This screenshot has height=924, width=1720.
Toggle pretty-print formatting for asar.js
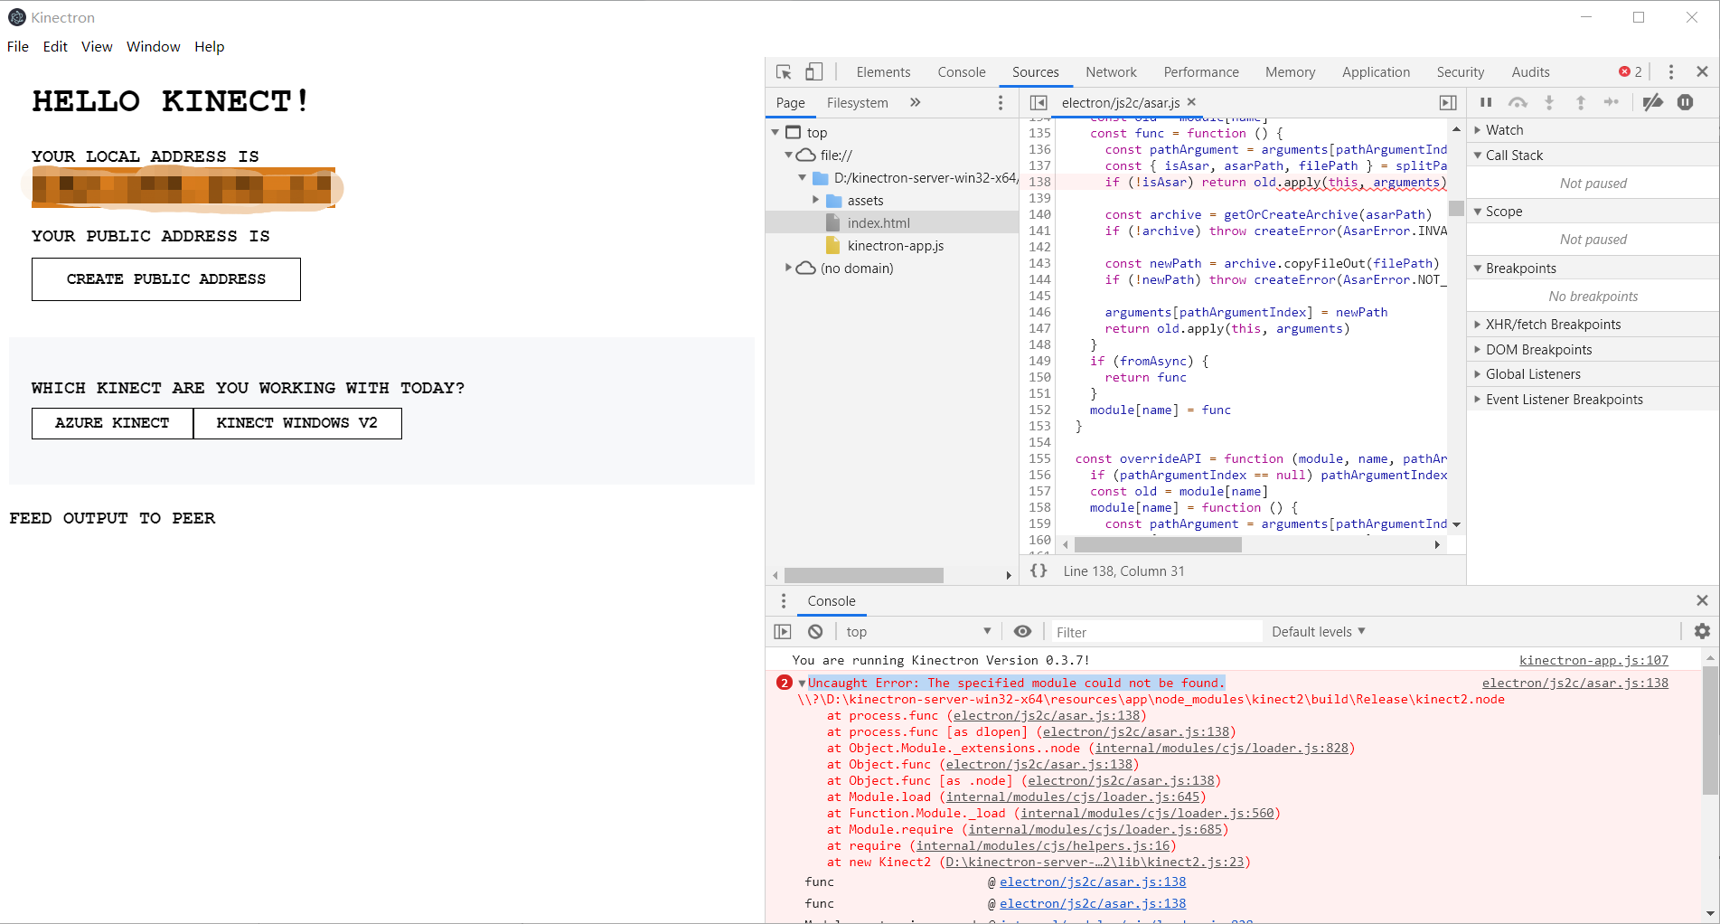coord(1039,570)
